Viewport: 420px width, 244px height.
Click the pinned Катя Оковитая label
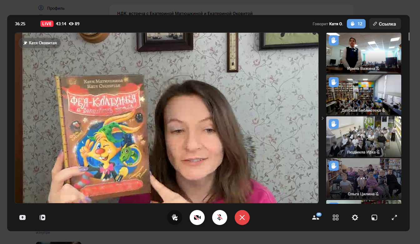pos(40,43)
